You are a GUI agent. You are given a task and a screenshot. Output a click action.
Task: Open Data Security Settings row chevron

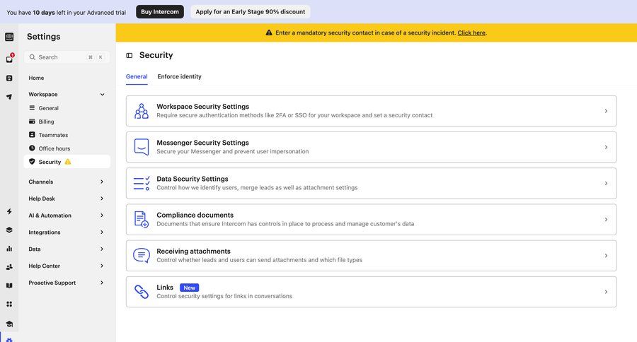tap(606, 183)
